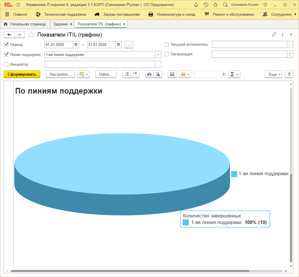This screenshot has width=299, height=277.
Task: Copy link to report via chain icon
Action: click(x=274, y=35)
